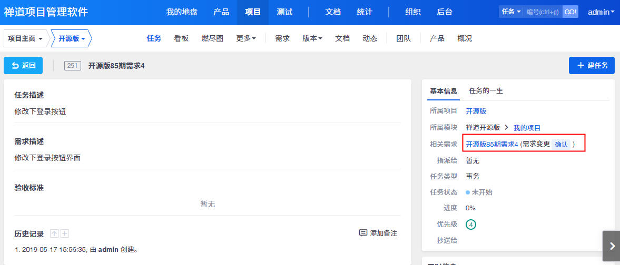
Task: Click the task ID search input field
Action: point(543,12)
